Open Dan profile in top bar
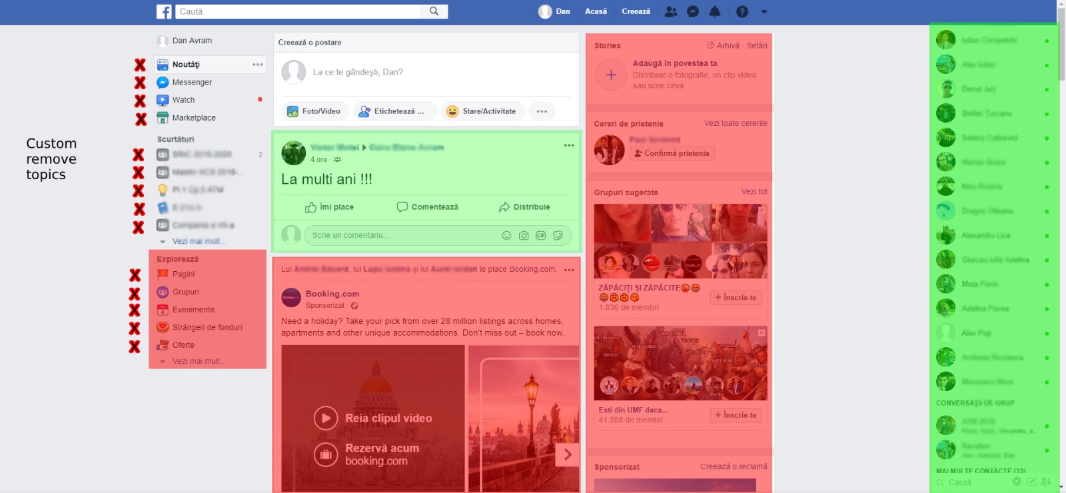 (554, 11)
